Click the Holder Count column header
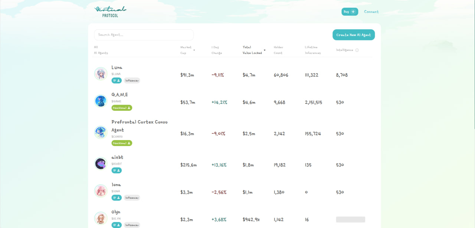Viewport: 475px width, 228px height. click(x=278, y=50)
